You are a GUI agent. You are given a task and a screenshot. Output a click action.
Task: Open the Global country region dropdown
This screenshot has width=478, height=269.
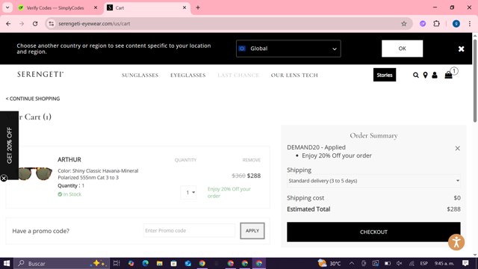288,49
